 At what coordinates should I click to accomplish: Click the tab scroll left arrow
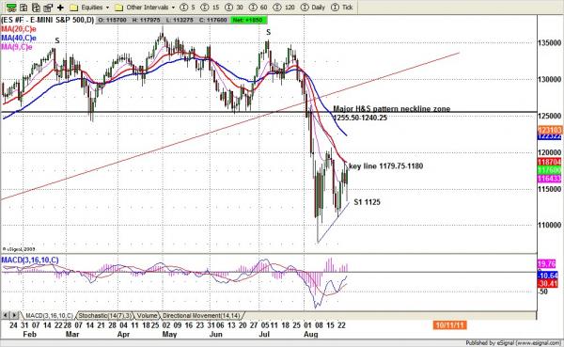point(5,316)
